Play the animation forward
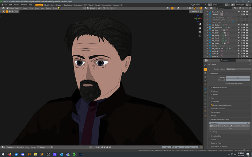 point(104,147)
